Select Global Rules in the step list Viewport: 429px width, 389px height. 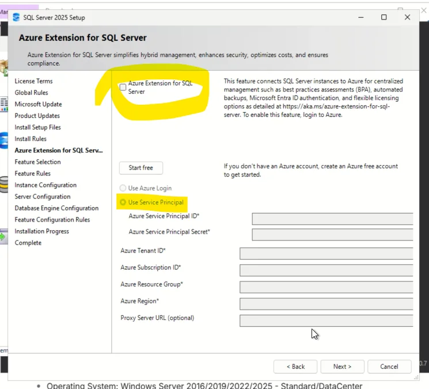tap(32, 93)
